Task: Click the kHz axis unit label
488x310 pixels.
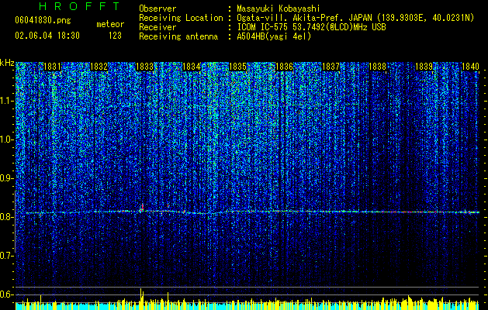Action: (7, 63)
